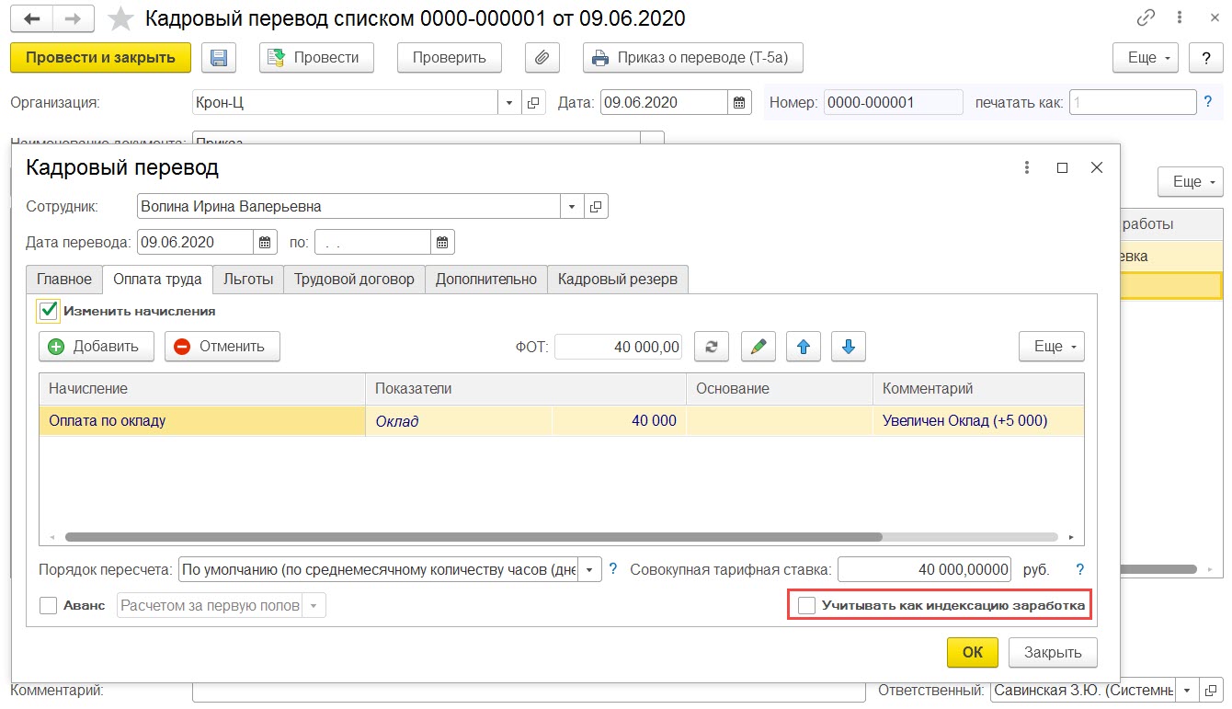Expand the Организация dropdown arrow
1232x709 pixels.
pos(510,103)
